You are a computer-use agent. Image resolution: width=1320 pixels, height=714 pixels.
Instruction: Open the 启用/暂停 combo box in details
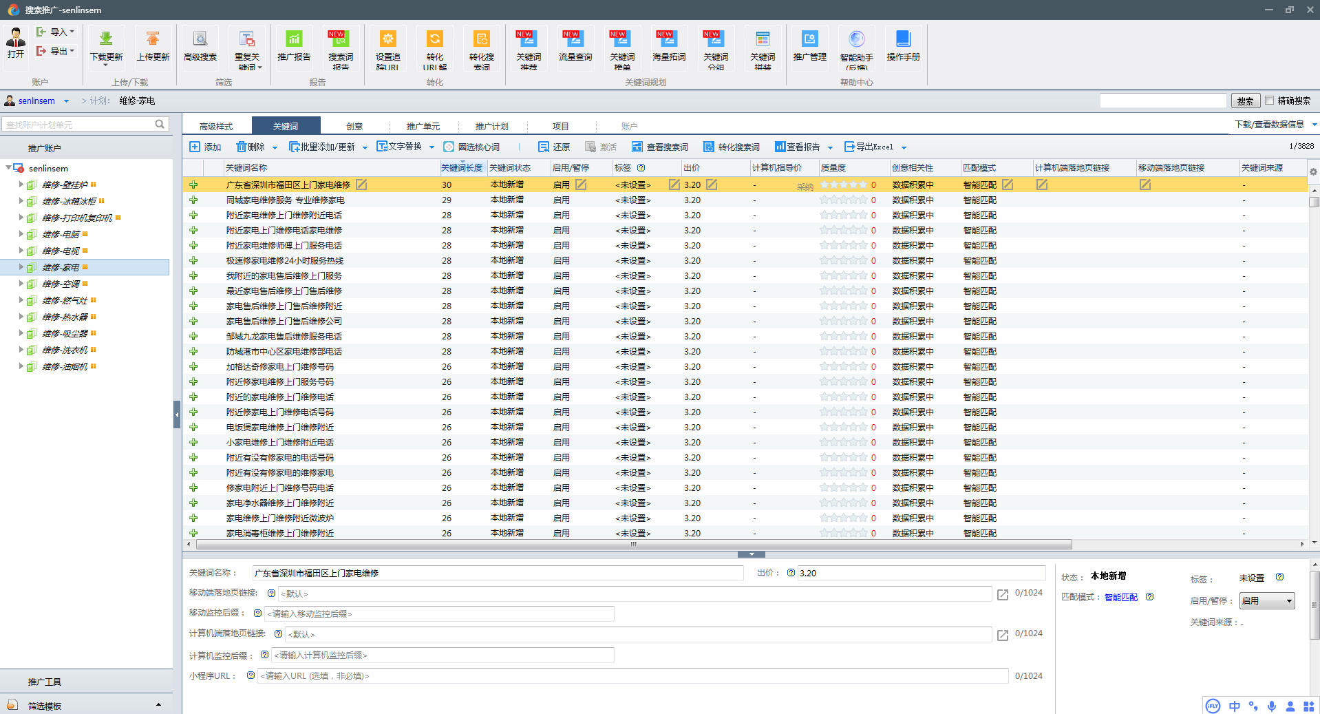point(1266,601)
